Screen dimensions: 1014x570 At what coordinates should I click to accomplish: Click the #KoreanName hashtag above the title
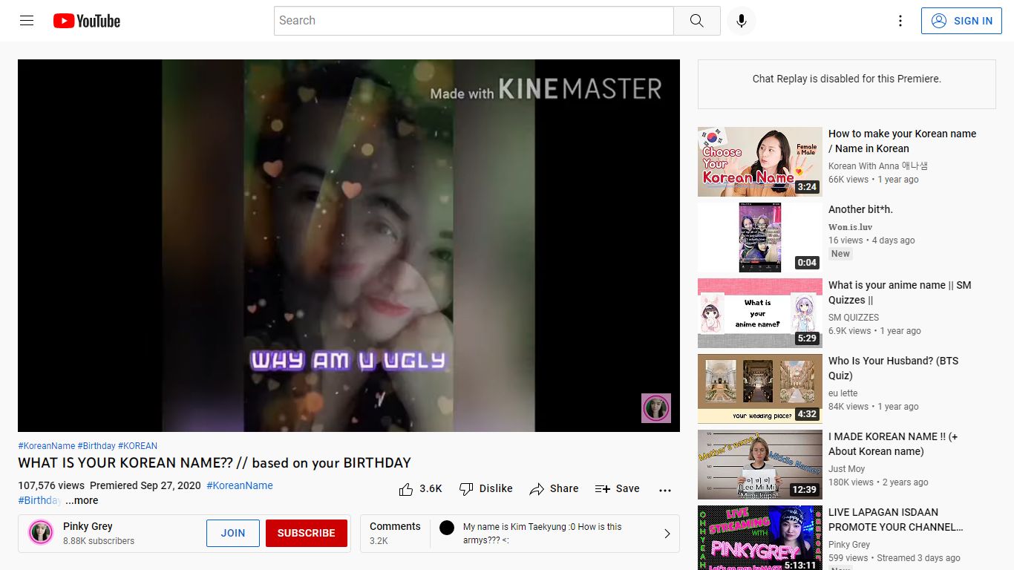(47, 446)
